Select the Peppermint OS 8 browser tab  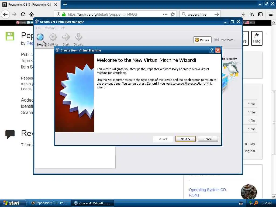[30, 4]
